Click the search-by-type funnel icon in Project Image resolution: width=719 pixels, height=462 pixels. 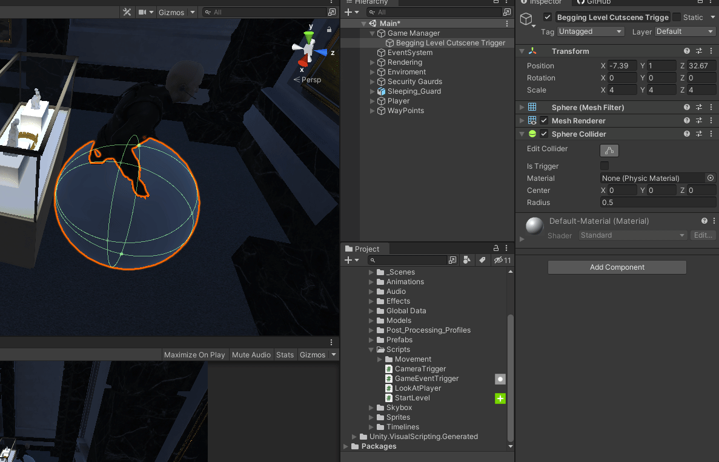click(x=466, y=260)
